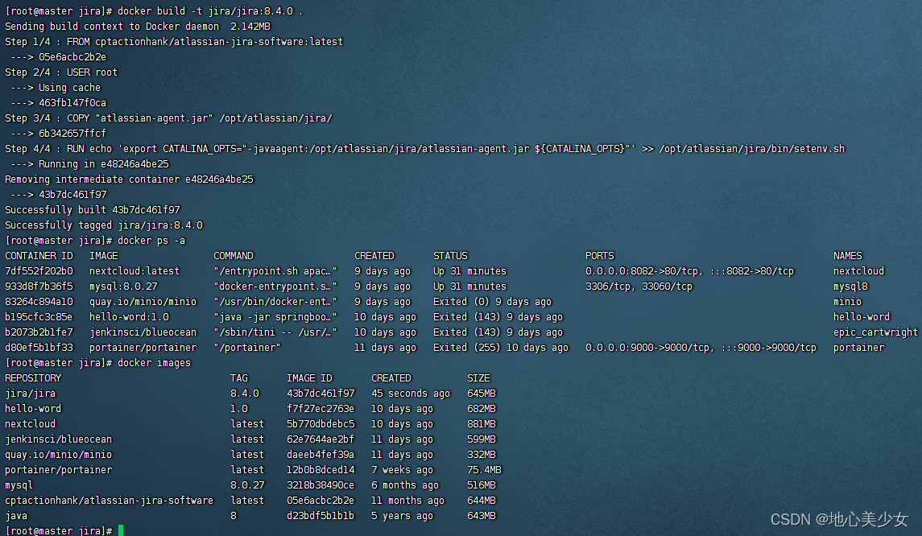Screen dimensions: 922x536
Task: Click the 3306/tcp, 33060/tcp ports value
Action: point(639,287)
